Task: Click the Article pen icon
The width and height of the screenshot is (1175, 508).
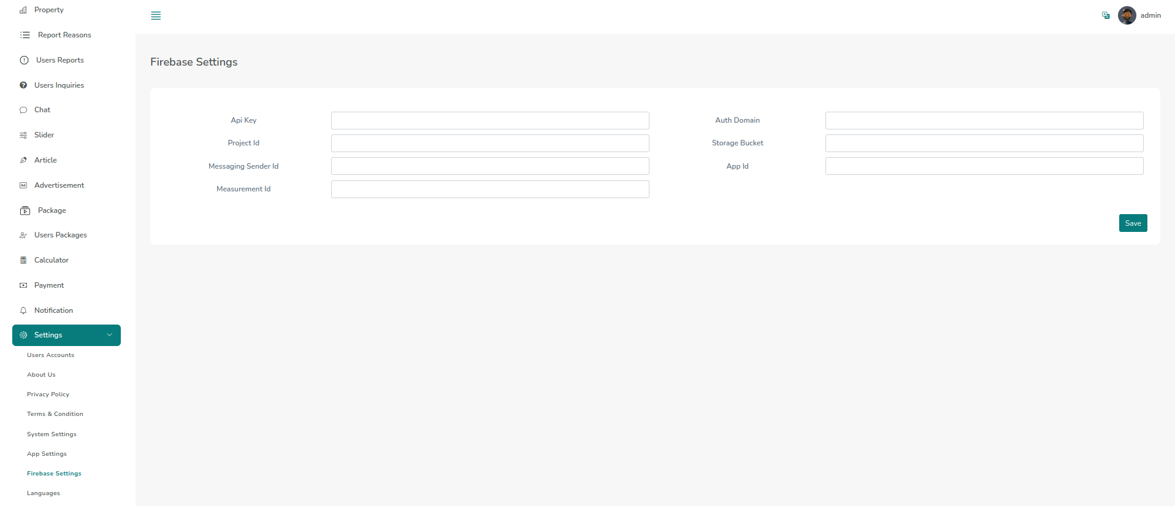Action: pos(23,160)
